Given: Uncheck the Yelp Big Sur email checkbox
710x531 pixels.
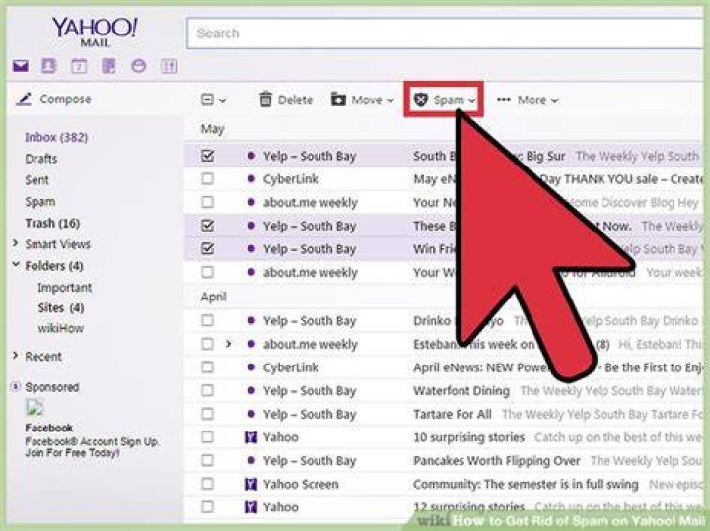Looking at the screenshot, I should tap(207, 156).
